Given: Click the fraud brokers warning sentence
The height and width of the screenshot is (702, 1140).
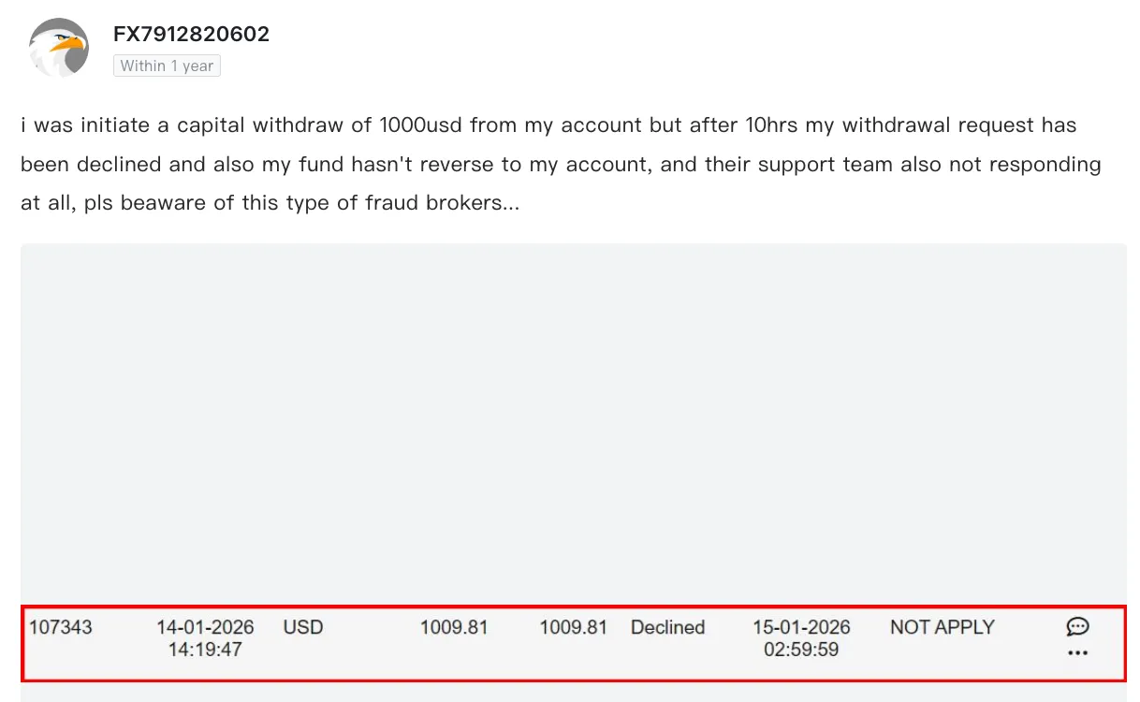Looking at the screenshot, I should click(301, 202).
